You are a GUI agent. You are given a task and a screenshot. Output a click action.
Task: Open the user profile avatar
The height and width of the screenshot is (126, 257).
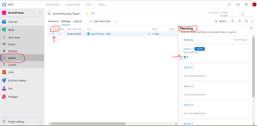(x=254, y=5)
